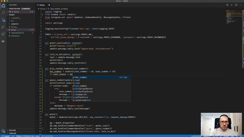Click the unsaved dot on bot.py tab
The height and width of the screenshot is (137, 244).
49,5
